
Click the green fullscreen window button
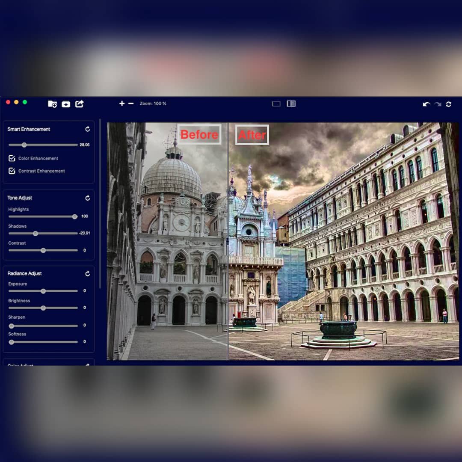(x=25, y=102)
